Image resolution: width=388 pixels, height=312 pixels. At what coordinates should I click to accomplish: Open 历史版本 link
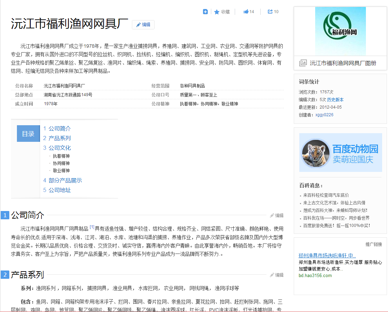(x=335, y=100)
